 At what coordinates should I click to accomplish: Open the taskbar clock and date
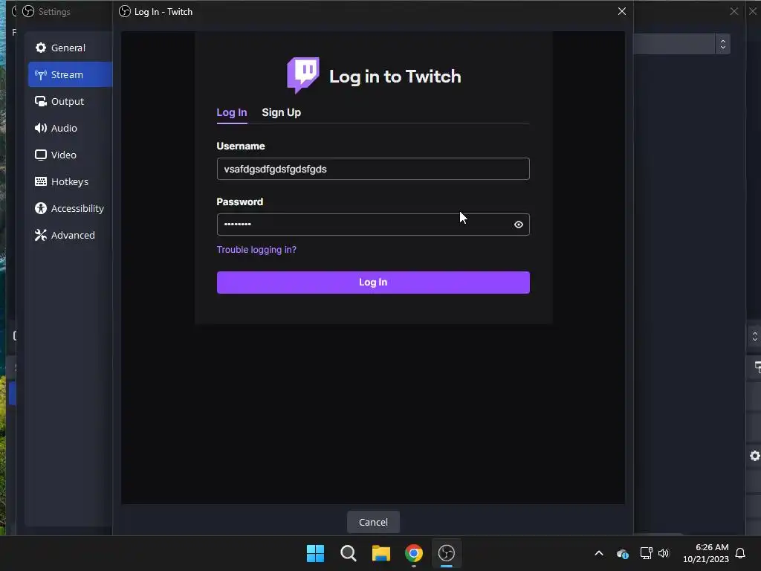click(x=706, y=553)
